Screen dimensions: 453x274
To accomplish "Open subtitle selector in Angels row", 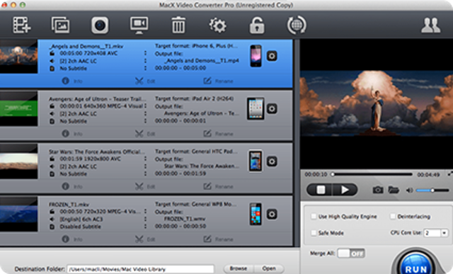I will point(145,68).
